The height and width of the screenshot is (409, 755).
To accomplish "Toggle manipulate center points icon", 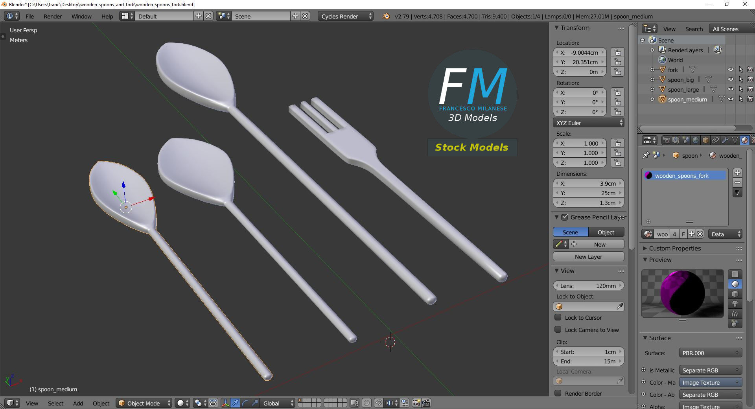I will click(213, 403).
